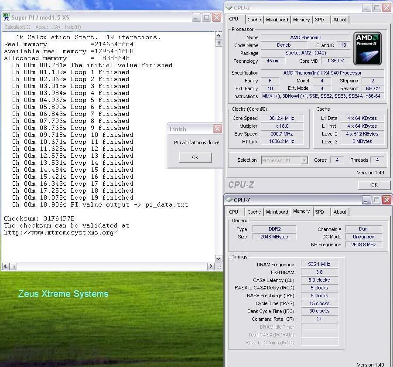The image size is (393, 367).
Task: Click the Multiplier value x 18.0
Action: [282, 126]
